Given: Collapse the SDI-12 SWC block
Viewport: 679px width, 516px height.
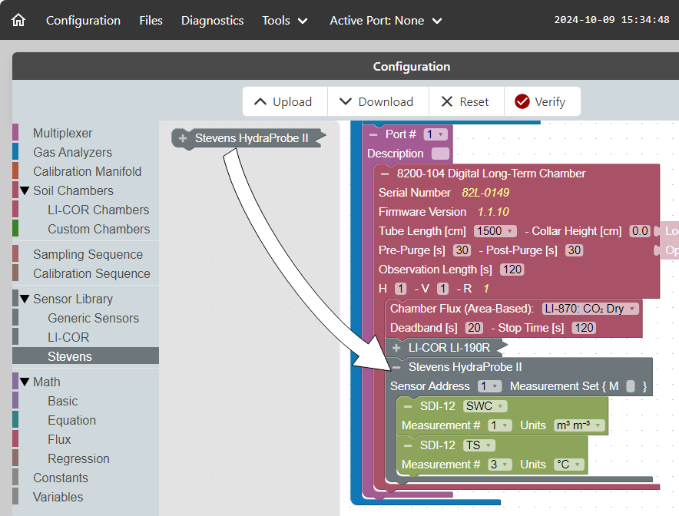Looking at the screenshot, I should tap(408, 406).
